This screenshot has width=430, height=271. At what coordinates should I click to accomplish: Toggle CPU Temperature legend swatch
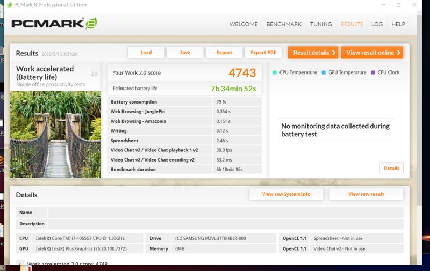275,72
